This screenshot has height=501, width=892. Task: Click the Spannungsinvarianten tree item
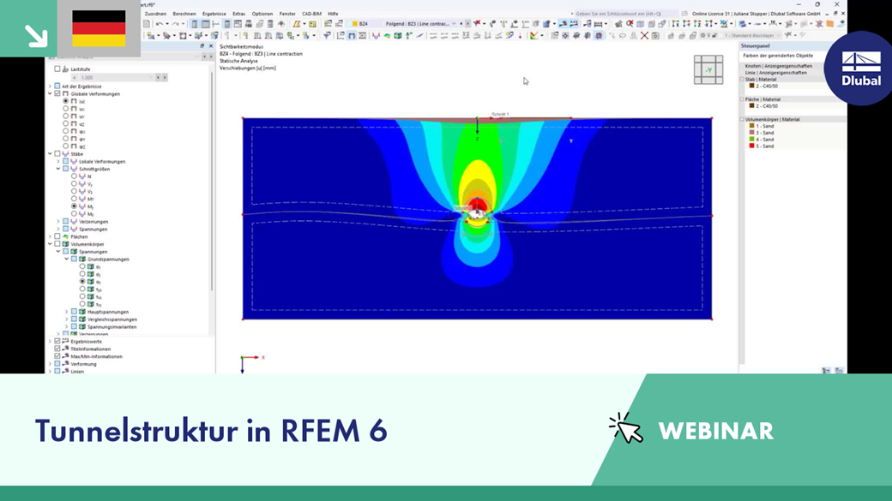click(111, 326)
